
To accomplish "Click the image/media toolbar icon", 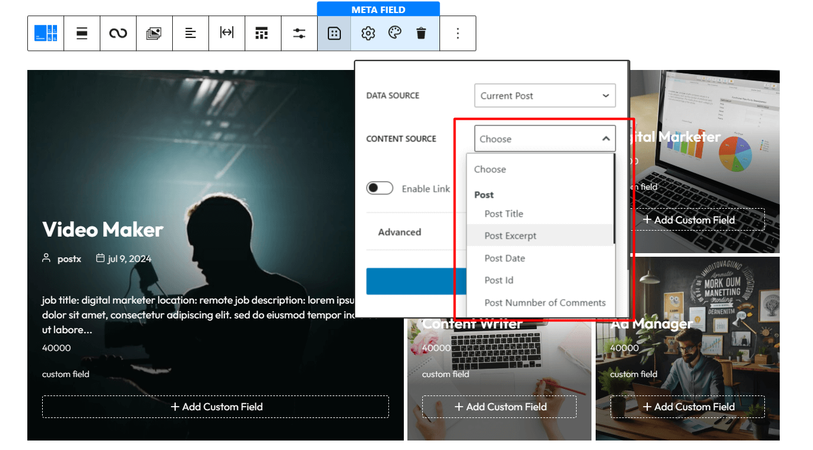I will click(x=154, y=33).
